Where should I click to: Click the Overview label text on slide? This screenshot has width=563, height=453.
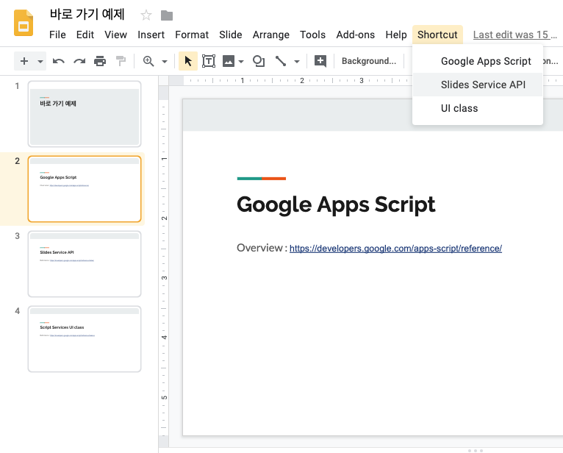pos(259,248)
